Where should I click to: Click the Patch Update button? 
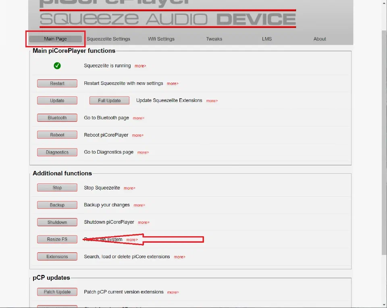(57, 292)
